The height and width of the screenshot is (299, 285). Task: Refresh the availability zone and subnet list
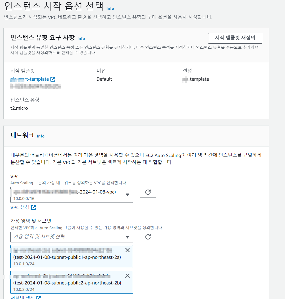[148, 237]
